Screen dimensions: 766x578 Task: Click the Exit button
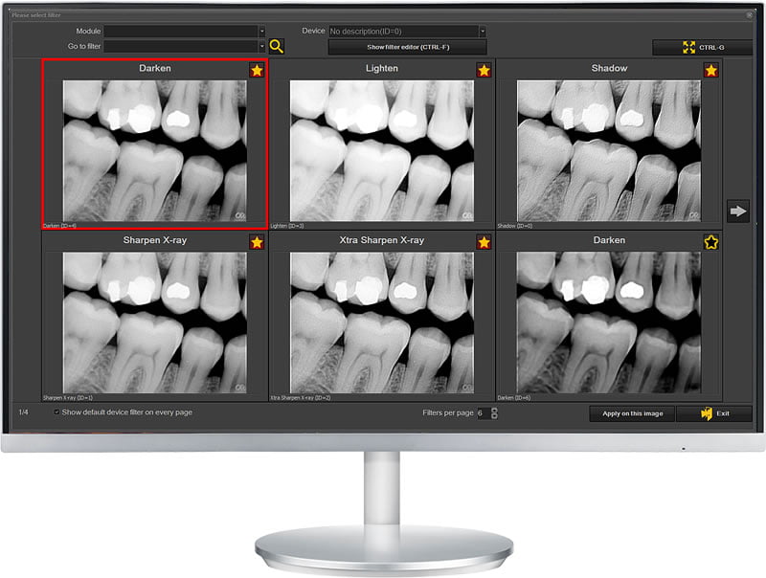point(714,413)
